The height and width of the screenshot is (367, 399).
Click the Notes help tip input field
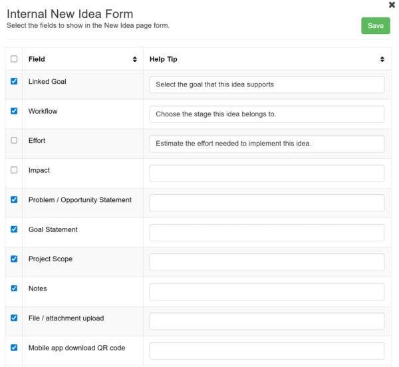click(x=267, y=292)
